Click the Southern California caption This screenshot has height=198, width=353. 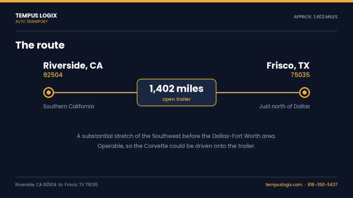pyautogui.click(x=69, y=107)
